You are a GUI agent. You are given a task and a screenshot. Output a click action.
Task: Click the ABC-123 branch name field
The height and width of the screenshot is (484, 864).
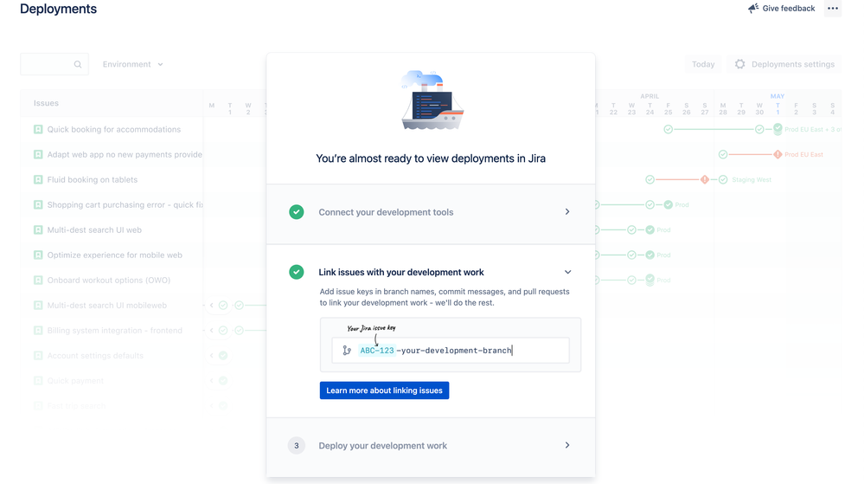coord(451,351)
